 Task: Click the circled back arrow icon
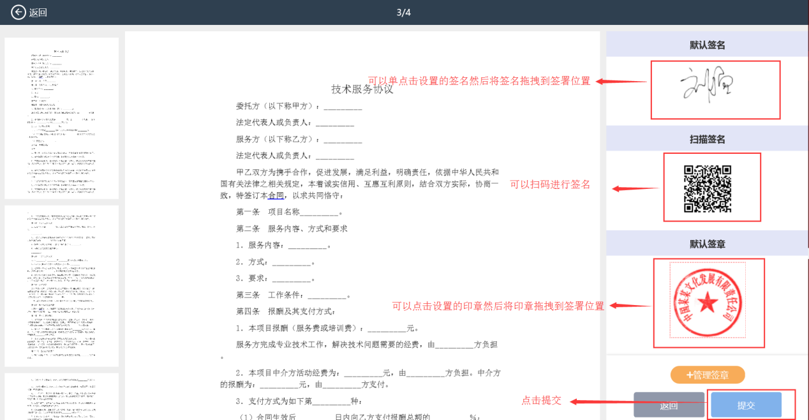pyautogui.click(x=19, y=12)
